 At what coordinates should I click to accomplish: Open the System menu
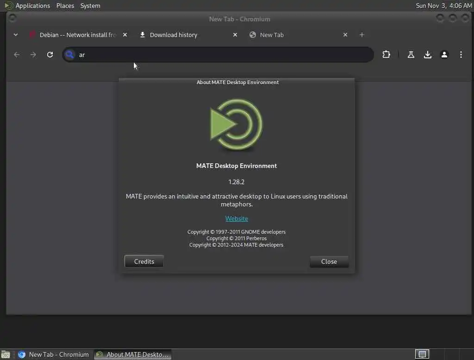(90, 6)
